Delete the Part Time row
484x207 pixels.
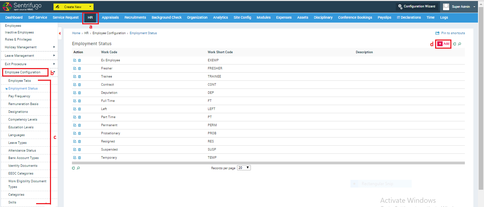[x=79, y=117]
